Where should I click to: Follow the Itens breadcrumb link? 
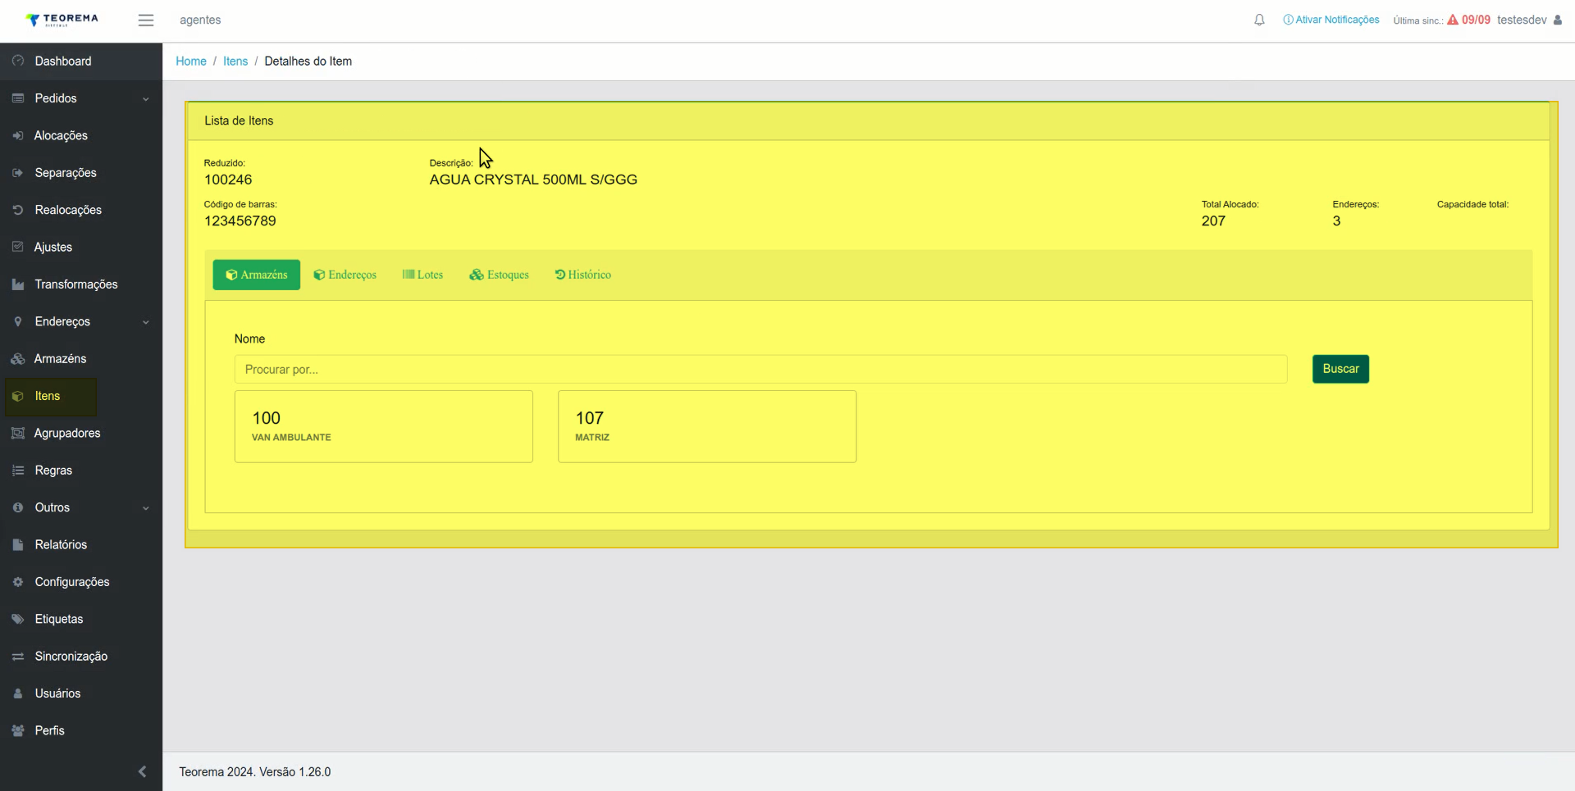(x=235, y=61)
